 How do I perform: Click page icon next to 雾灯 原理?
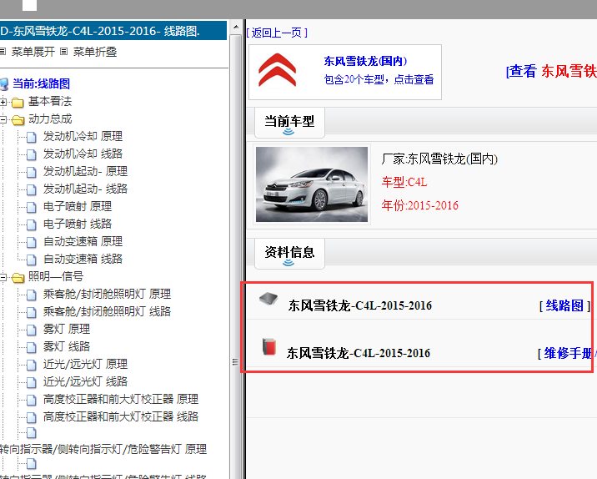coord(32,330)
